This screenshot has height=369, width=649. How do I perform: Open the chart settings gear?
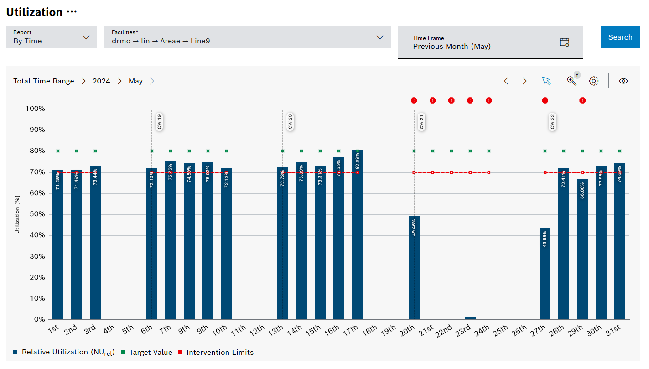pyautogui.click(x=593, y=81)
